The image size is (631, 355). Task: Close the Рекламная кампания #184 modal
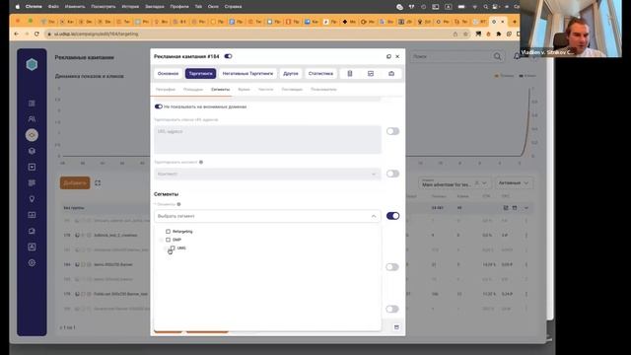(x=397, y=56)
